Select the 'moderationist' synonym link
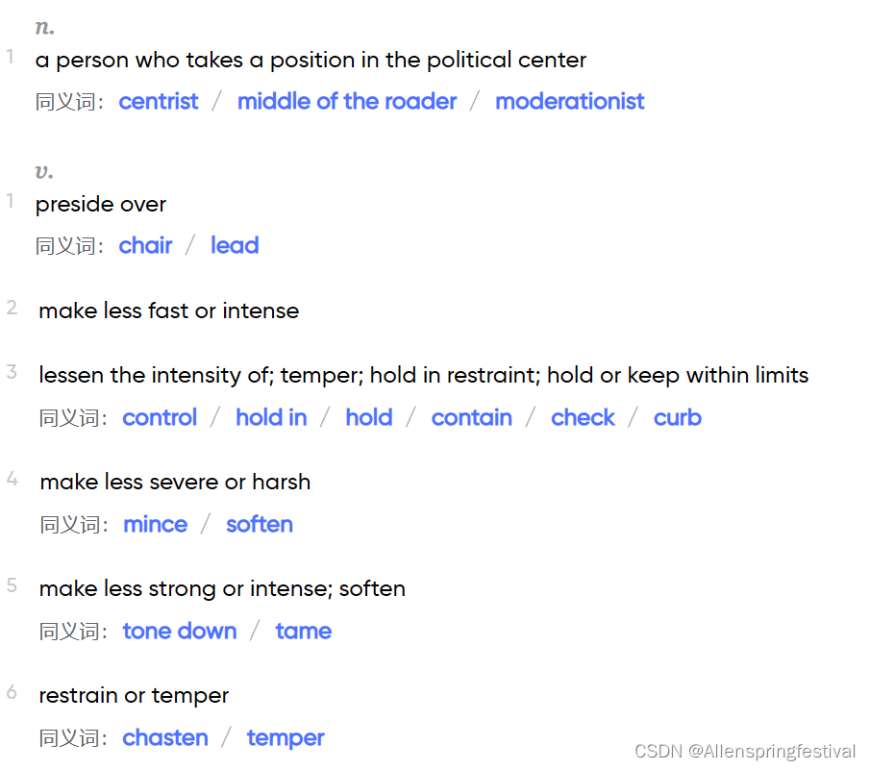This screenshot has height=770, width=870. click(x=569, y=102)
